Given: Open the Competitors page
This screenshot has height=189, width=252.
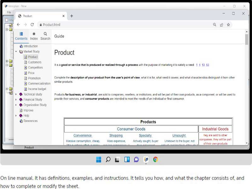Looking at the screenshot, I should point(35,67).
